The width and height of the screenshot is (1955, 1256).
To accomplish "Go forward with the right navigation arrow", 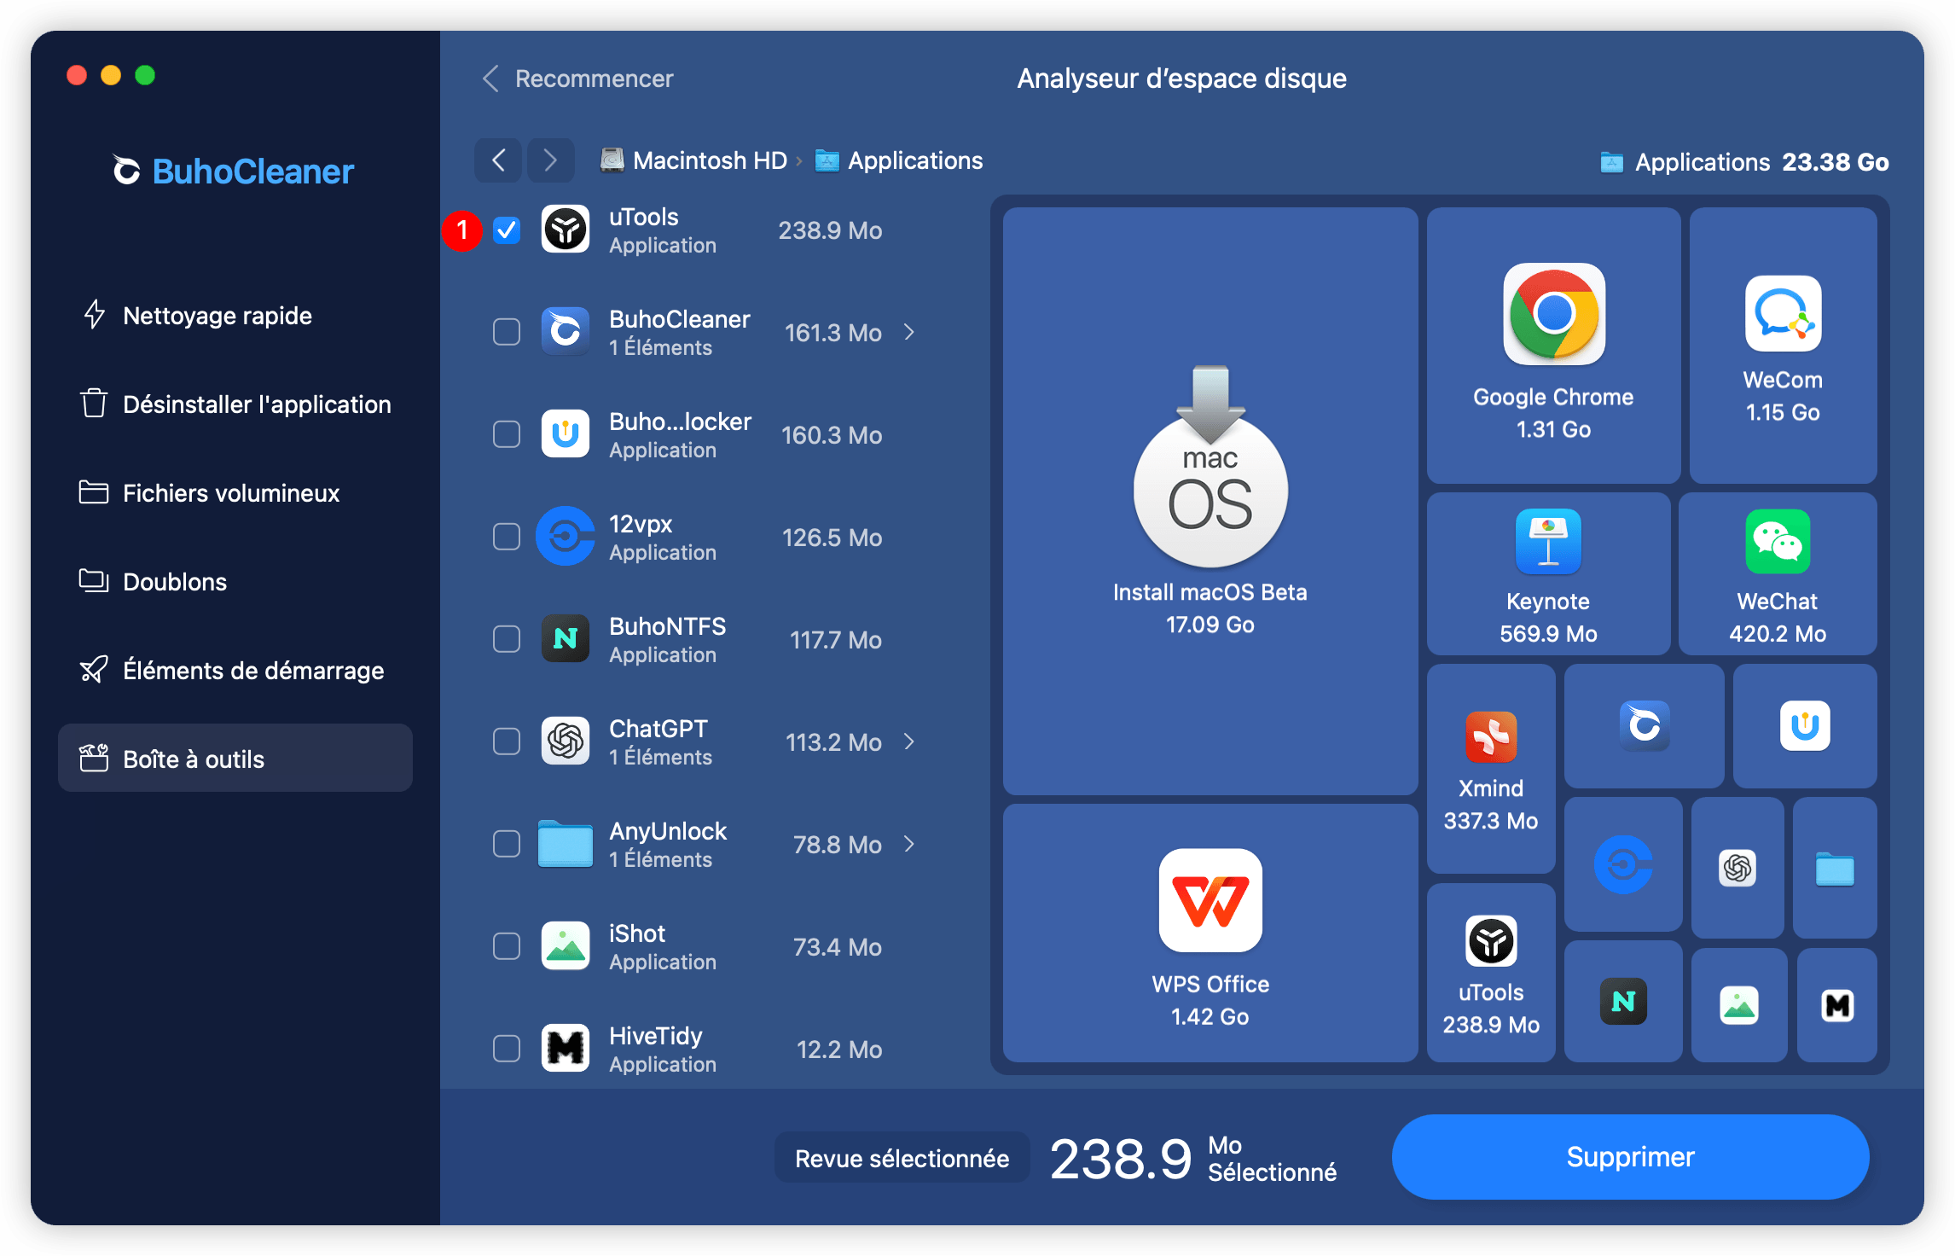I will 550,160.
